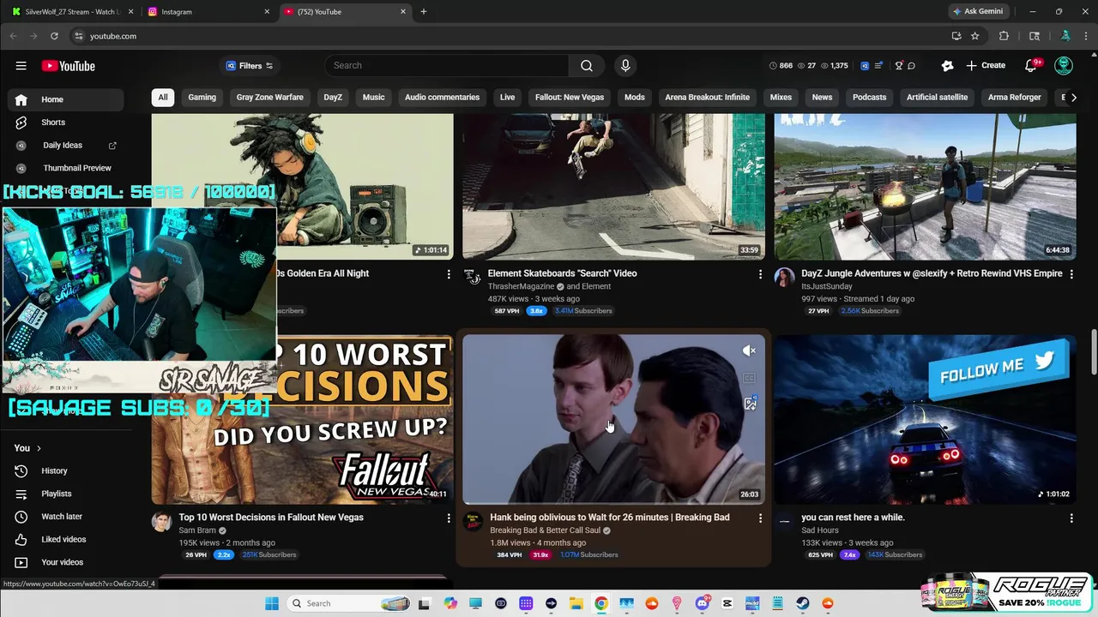The width and height of the screenshot is (1098, 617).
Task: Click thumbnail tool icon on Breaking Bad preview
Action: tap(750, 404)
